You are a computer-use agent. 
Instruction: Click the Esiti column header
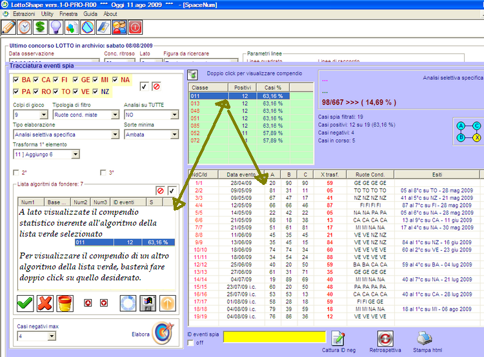[437, 175]
